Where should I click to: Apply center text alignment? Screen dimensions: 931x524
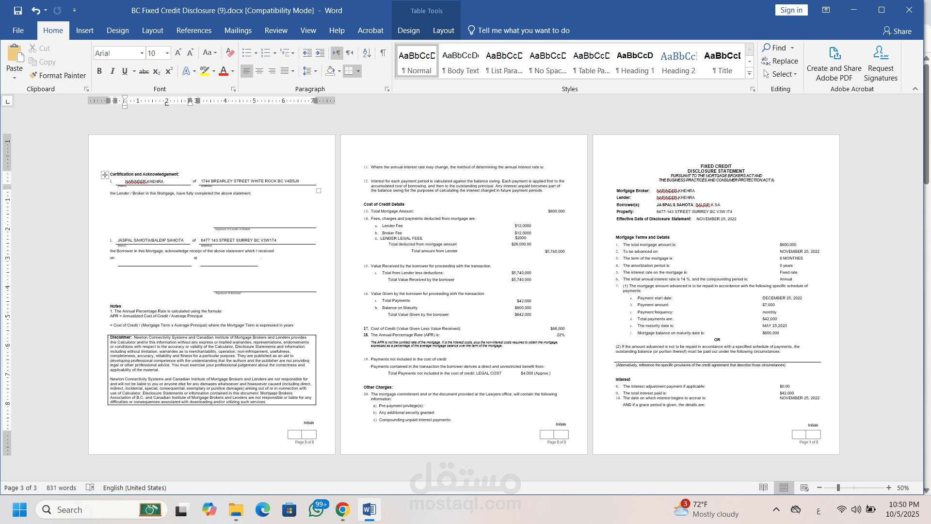(x=260, y=71)
